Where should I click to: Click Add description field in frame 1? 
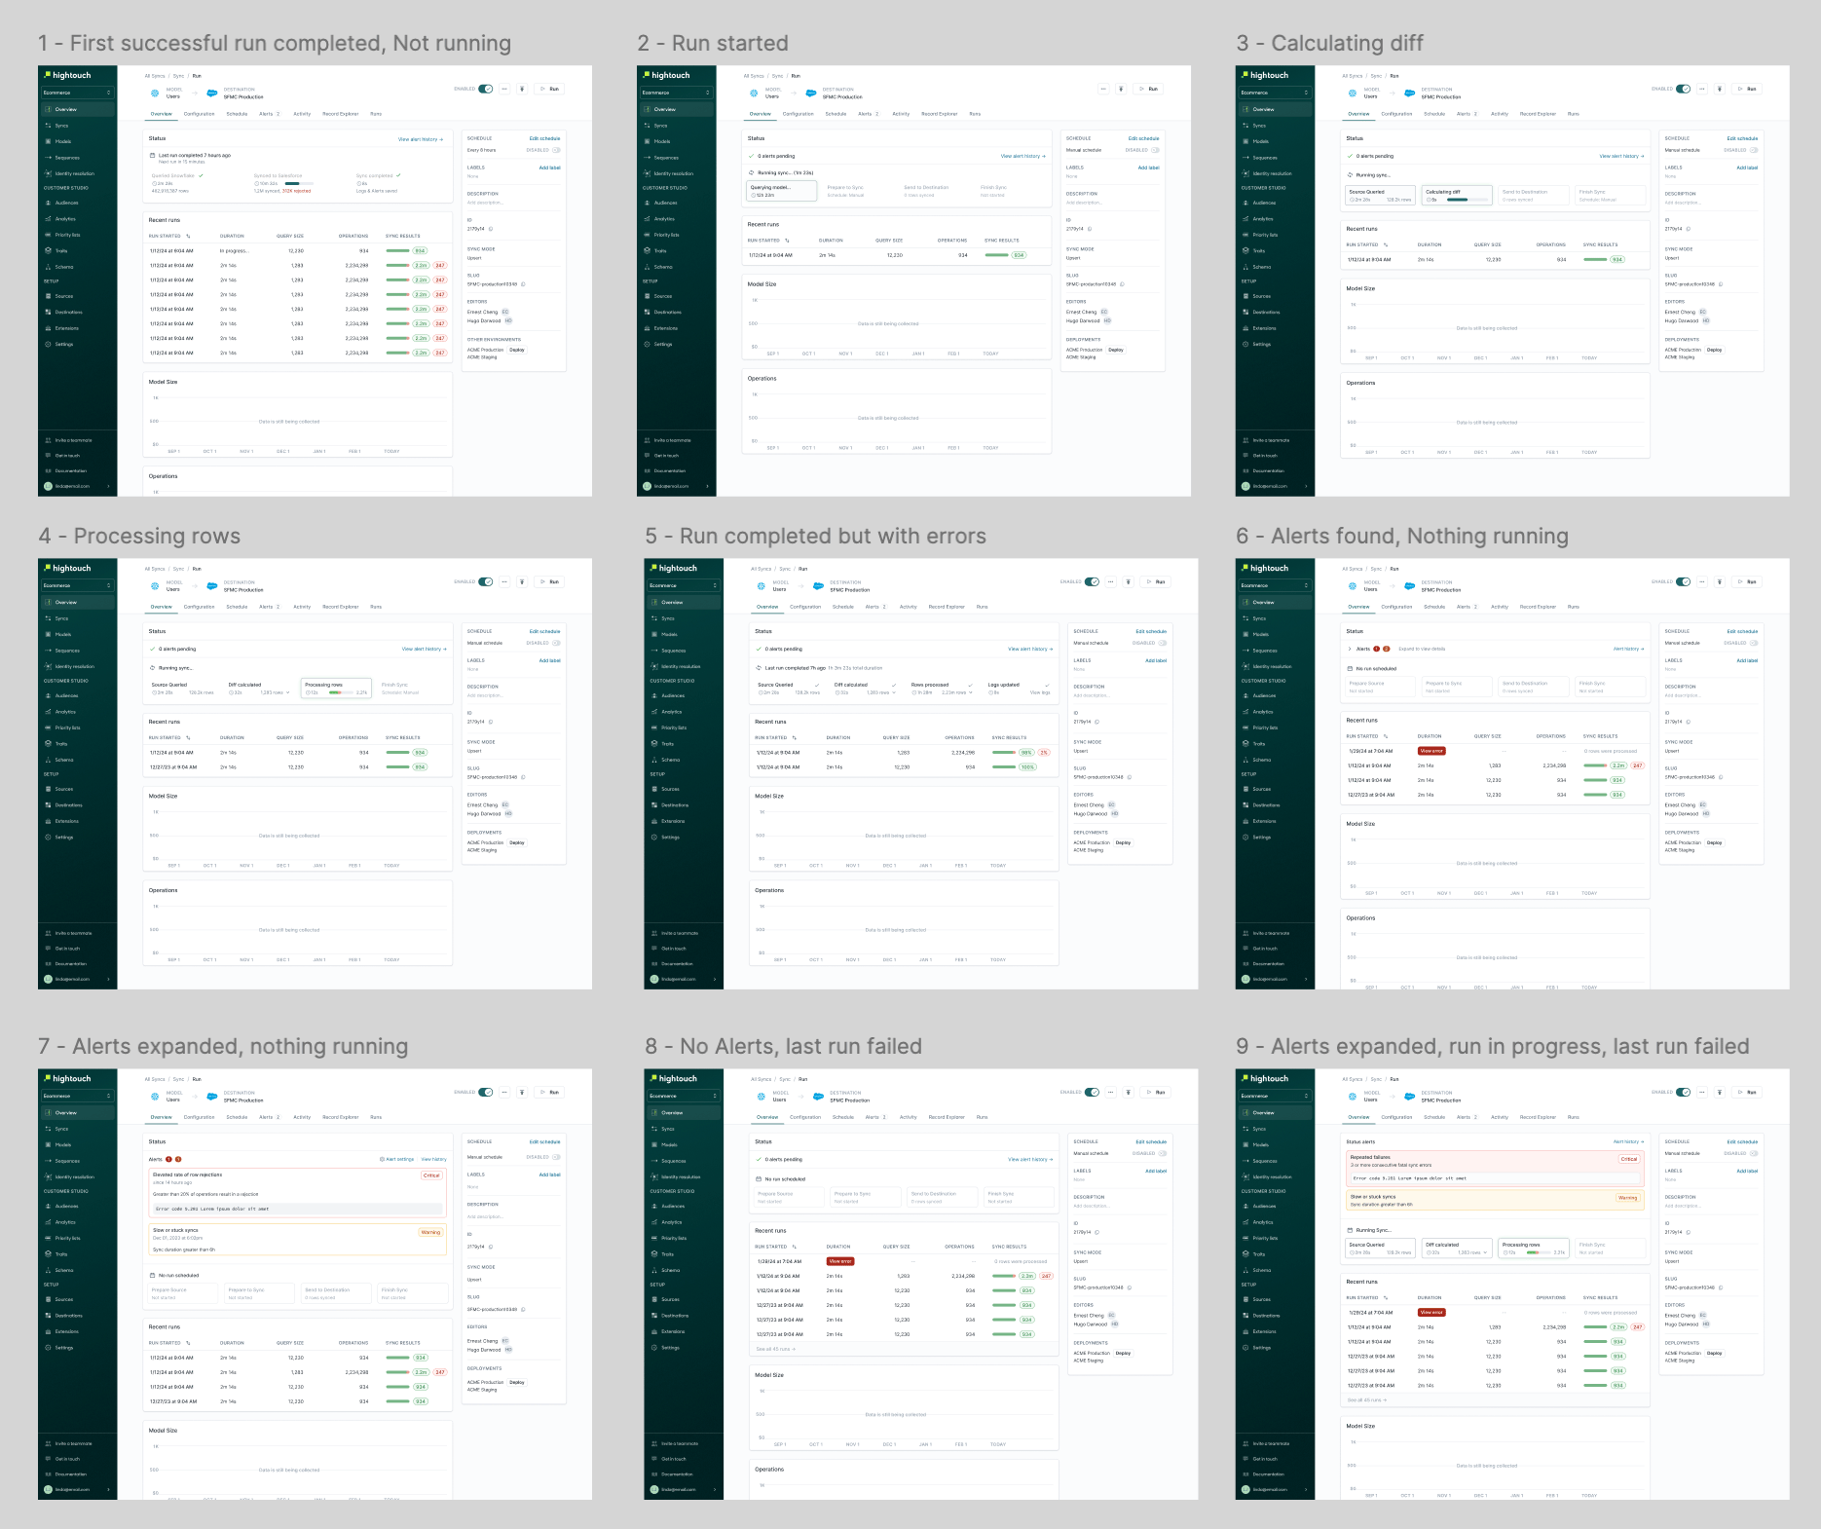485,203
